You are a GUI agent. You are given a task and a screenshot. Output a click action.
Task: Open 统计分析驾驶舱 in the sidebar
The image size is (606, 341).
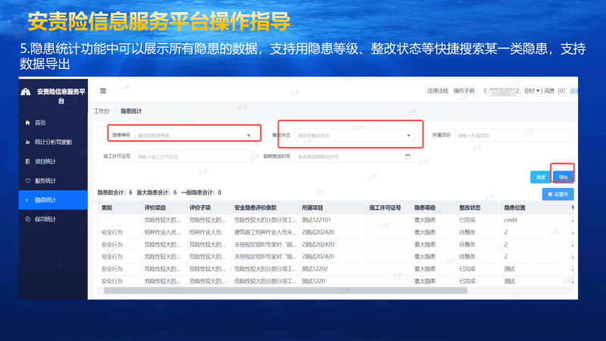click(53, 142)
